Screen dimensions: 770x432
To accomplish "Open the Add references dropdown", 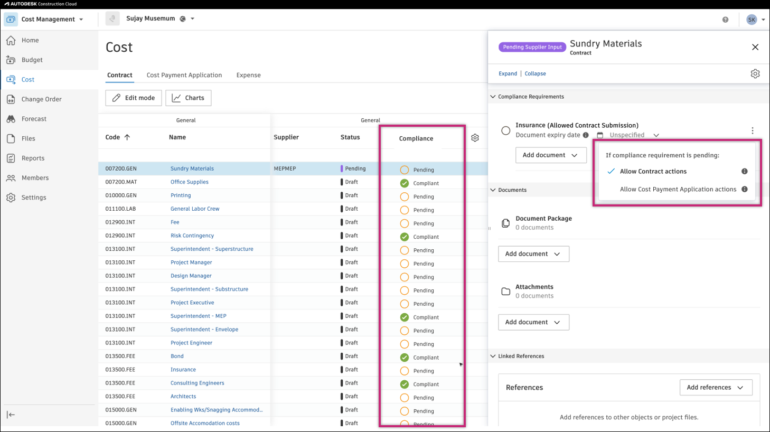I will click(716, 387).
